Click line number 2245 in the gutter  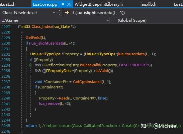pos(6,126)
